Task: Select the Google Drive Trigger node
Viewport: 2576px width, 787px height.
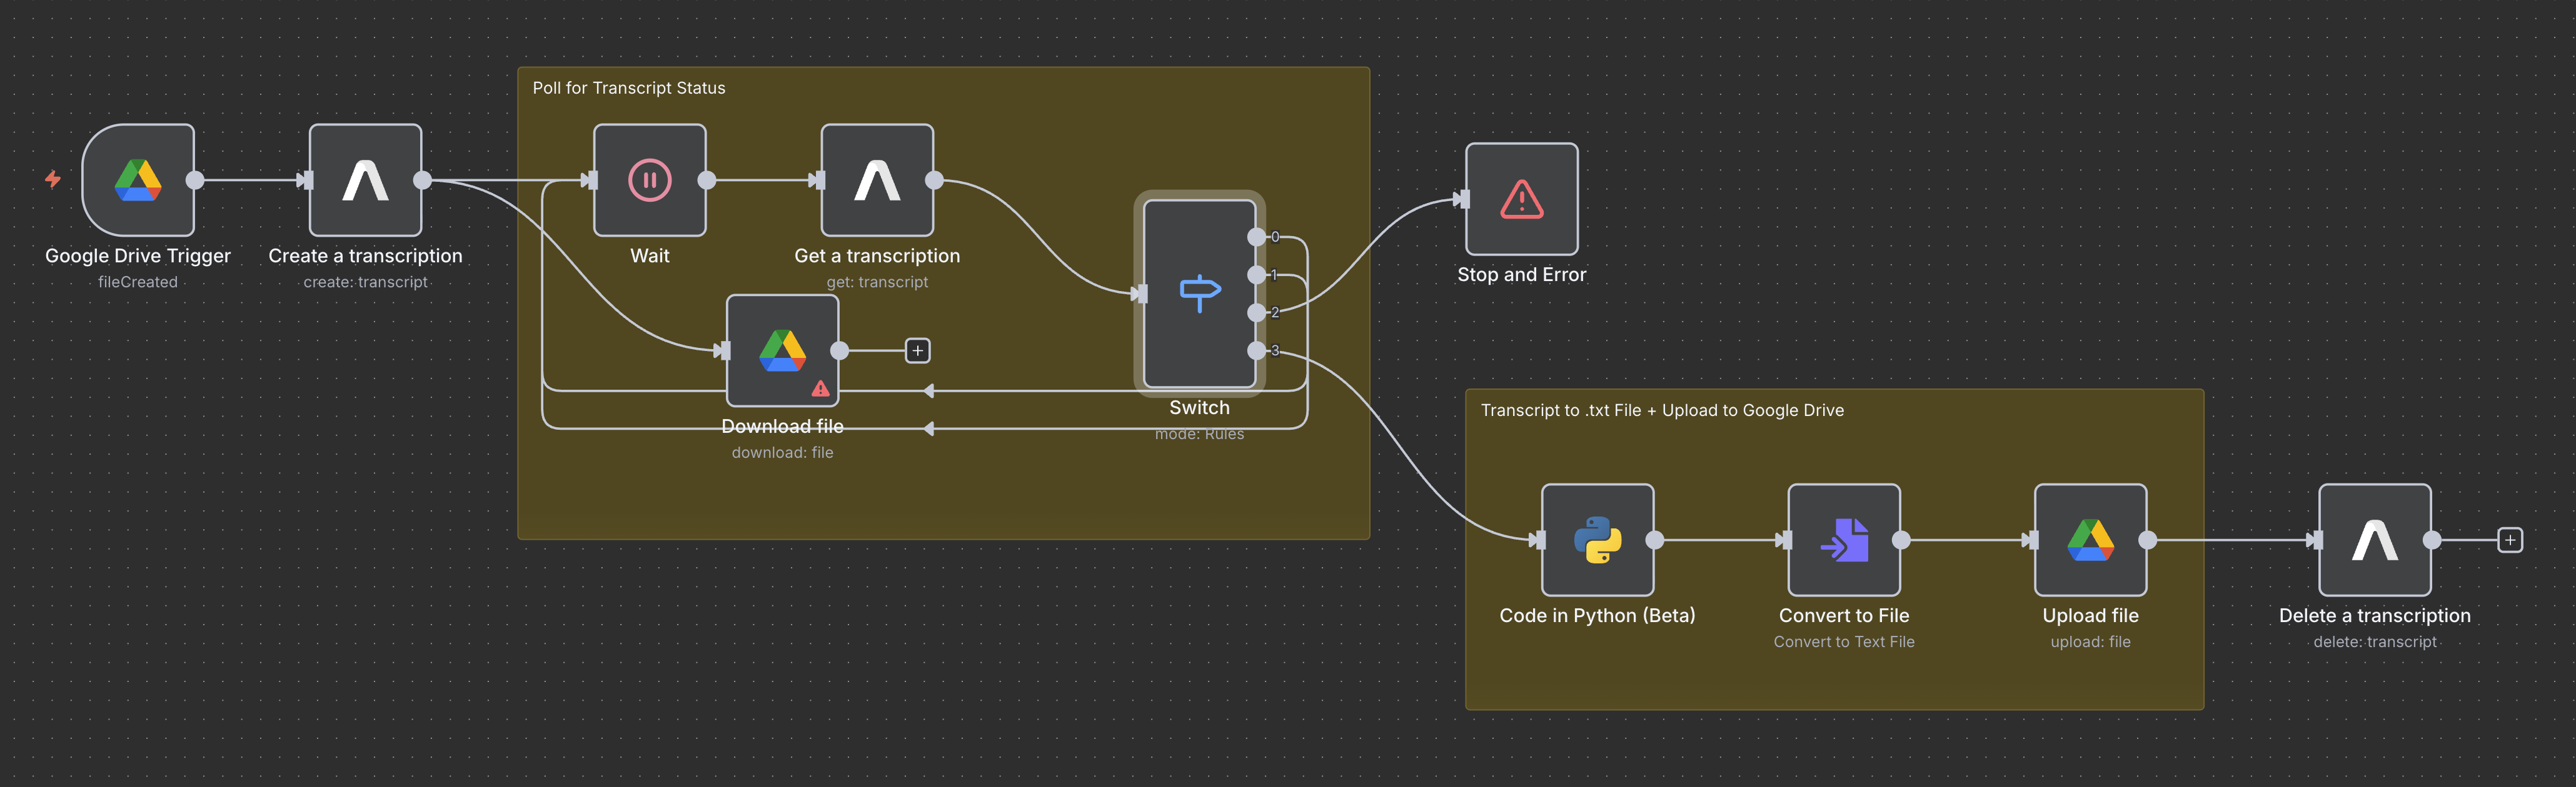Action: pos(138,181)
